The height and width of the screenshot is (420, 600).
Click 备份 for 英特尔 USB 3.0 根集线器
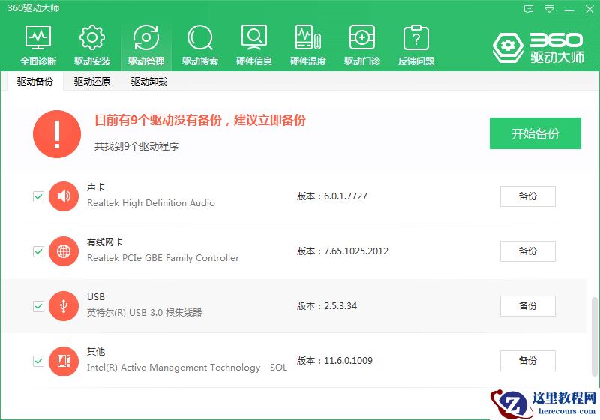[528, 306]
